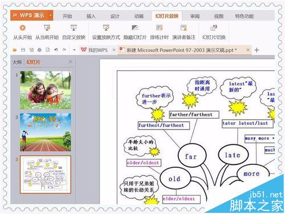Switch to the 大纲 outline pane tab
The width and height of the screenshot is (285, 214).
click(17, 62)
